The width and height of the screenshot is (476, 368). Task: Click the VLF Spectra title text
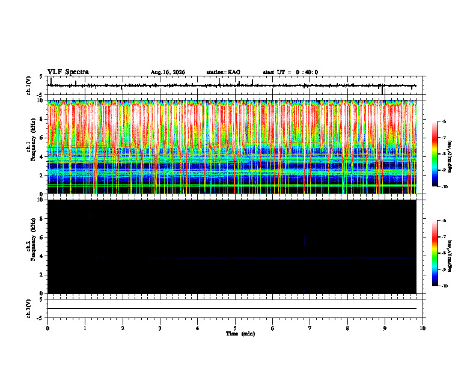tap(68, 72)
